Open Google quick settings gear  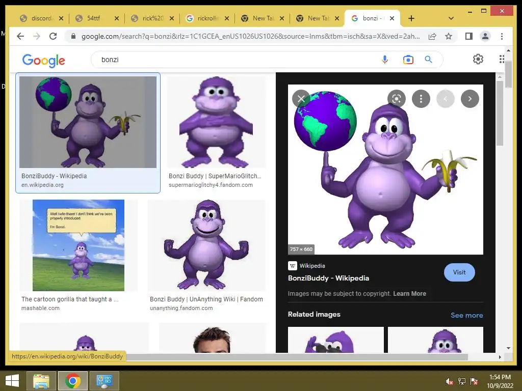478,59
